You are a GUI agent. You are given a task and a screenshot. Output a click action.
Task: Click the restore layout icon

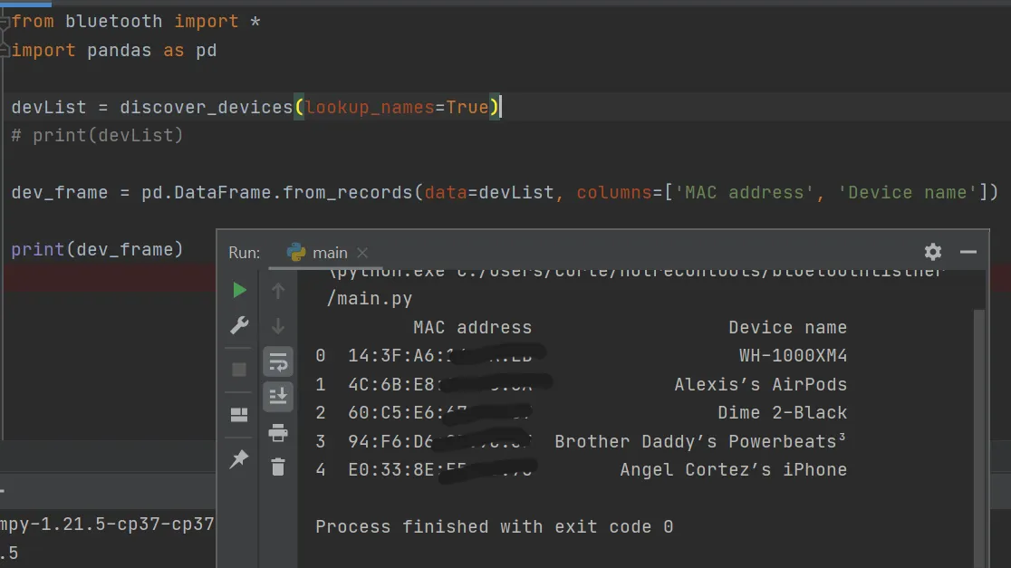tap(239, 415)
